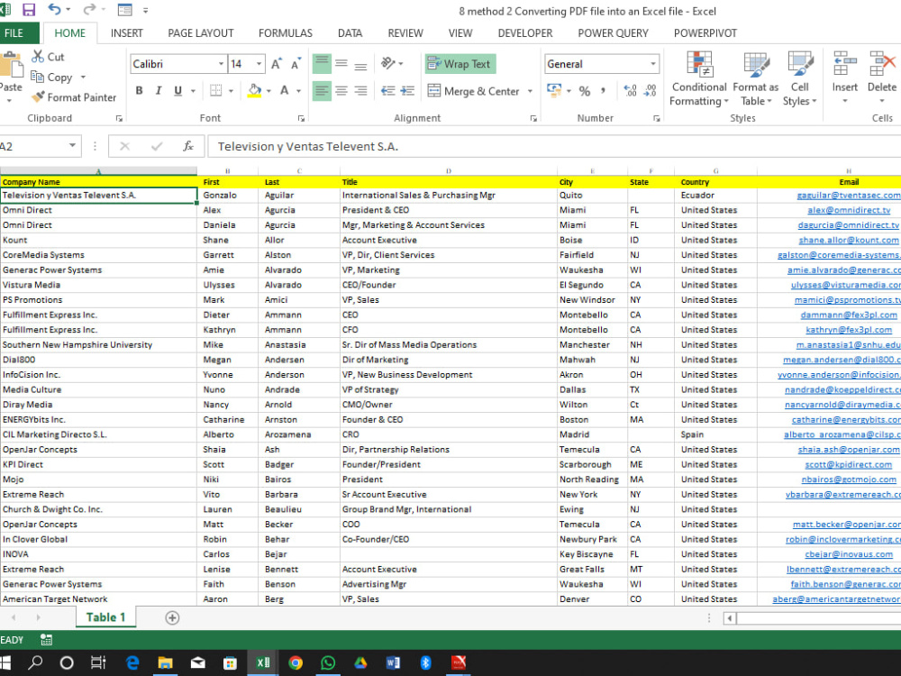
Task: Apply underline formatting
Action: 178,90
